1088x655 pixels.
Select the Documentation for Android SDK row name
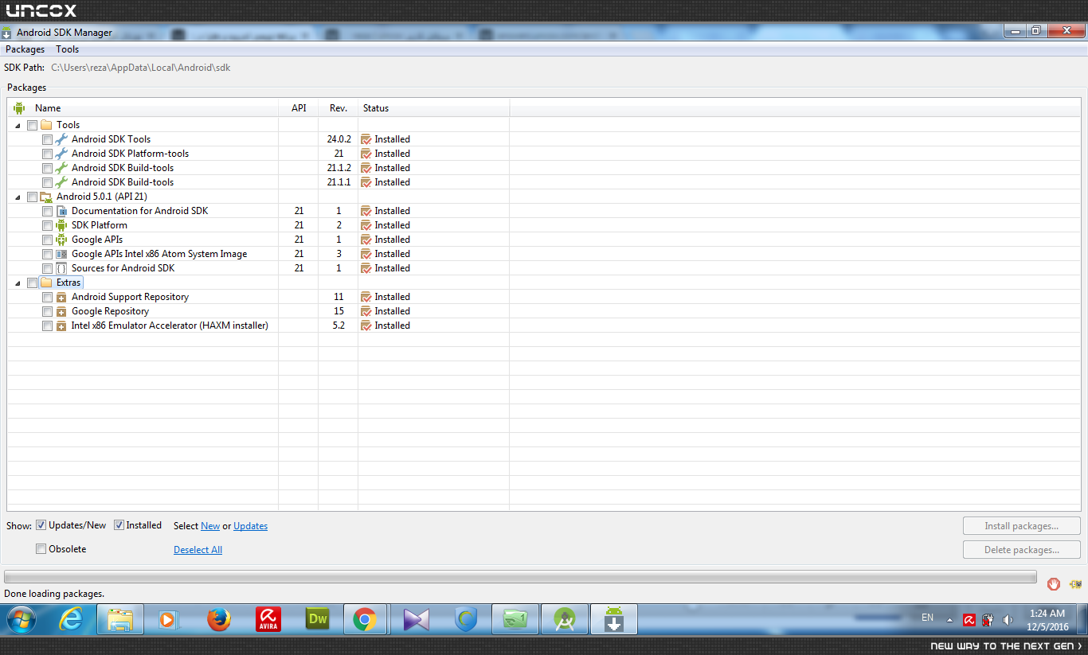[x=139, y=211]
